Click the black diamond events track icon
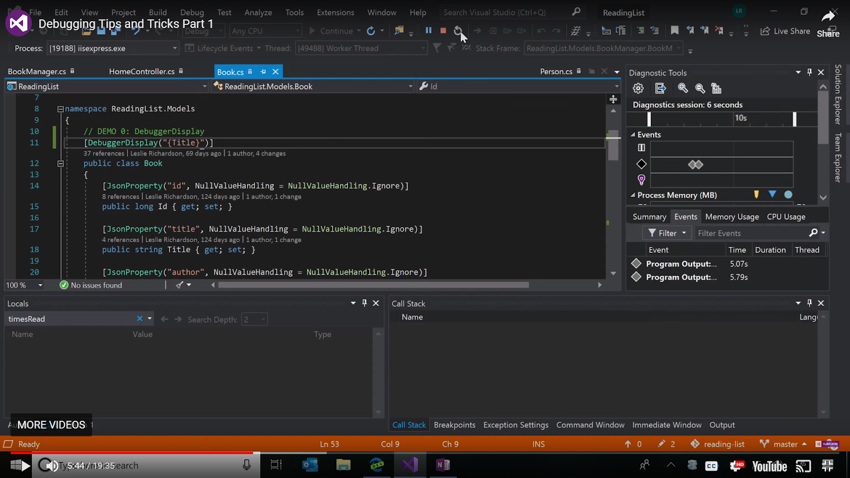 [641, 164]
